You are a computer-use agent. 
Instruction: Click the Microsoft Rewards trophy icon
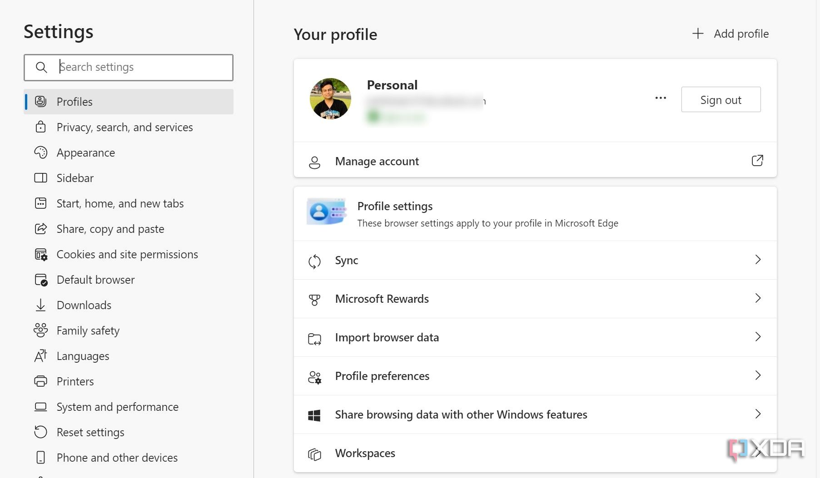314,299
